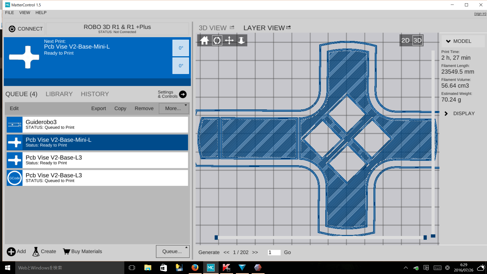The image size is (487, 274).
Task: Open Firefox from the taskbar
Action: (195, 268)
